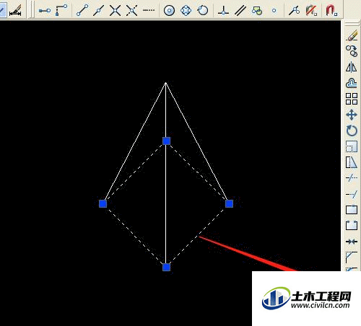Activate the Endpoint object snap
The width and height of the screenshot is (361, 326).
[x=82, y=11]
